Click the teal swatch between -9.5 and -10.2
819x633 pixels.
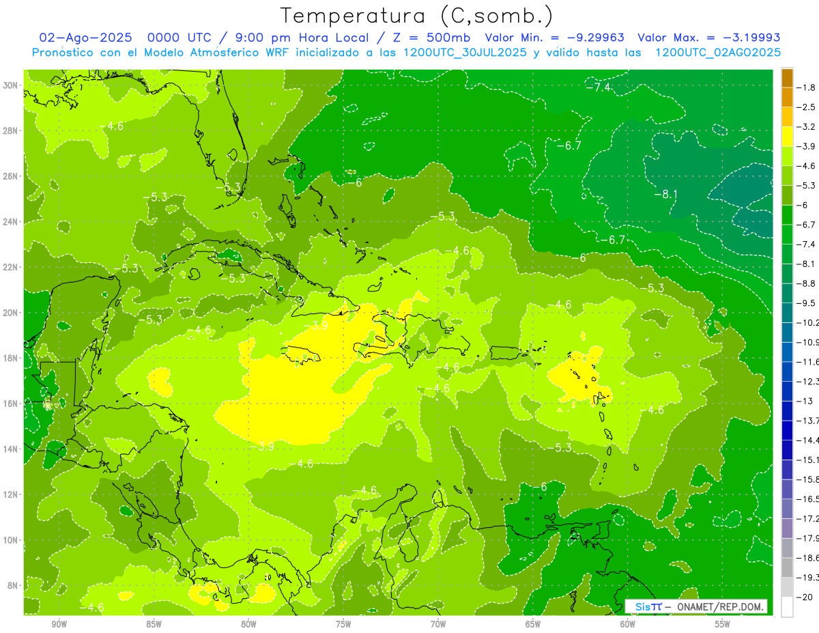(787, 313)
